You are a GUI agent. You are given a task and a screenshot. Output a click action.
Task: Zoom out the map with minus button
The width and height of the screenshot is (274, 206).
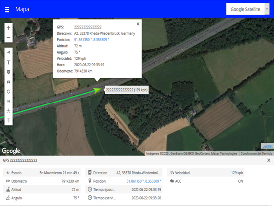[9, 37]
